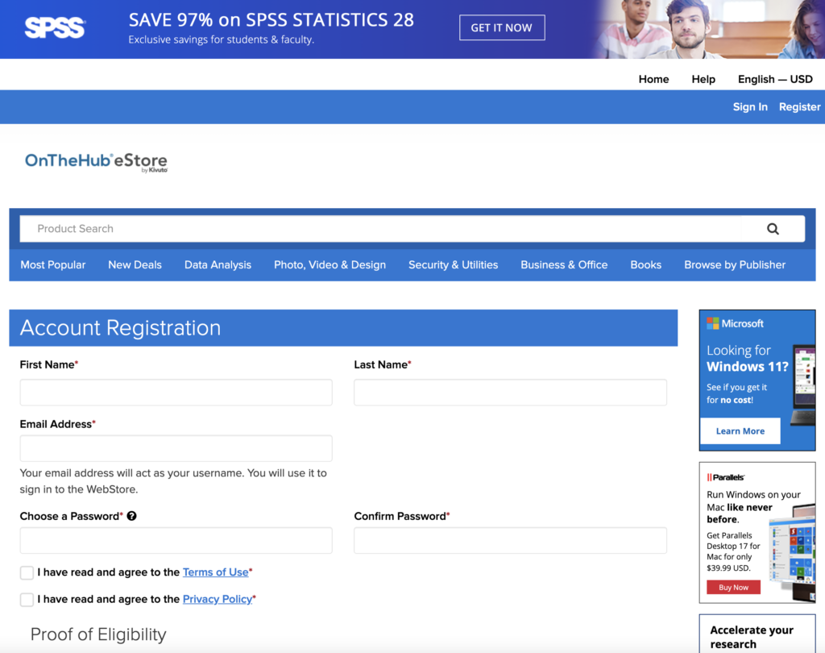Click the Sign In link
825x653 pixels.
pyautogui.click(x=750, y=107)
